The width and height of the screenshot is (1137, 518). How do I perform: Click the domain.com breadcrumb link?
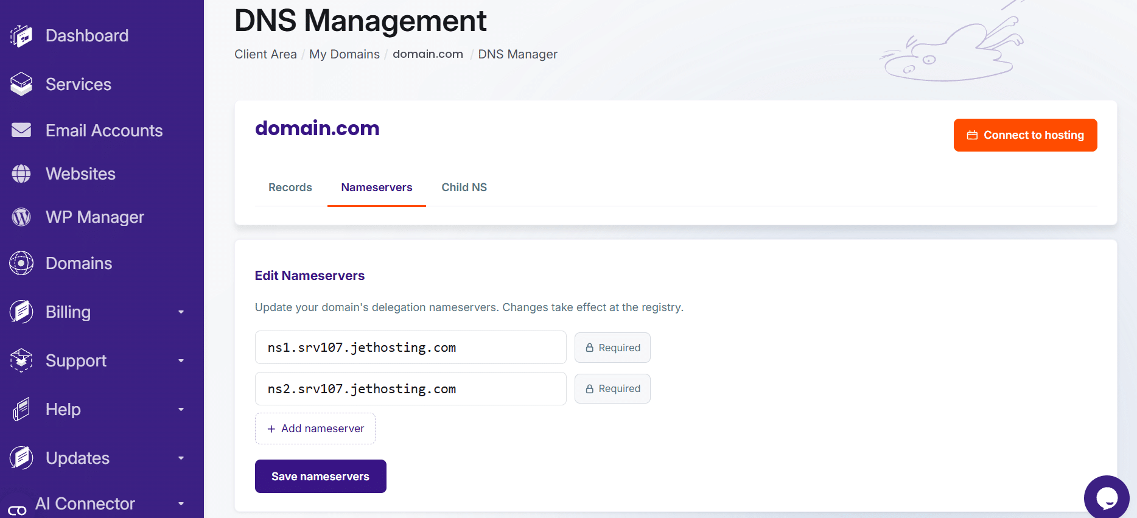[428, 54]
